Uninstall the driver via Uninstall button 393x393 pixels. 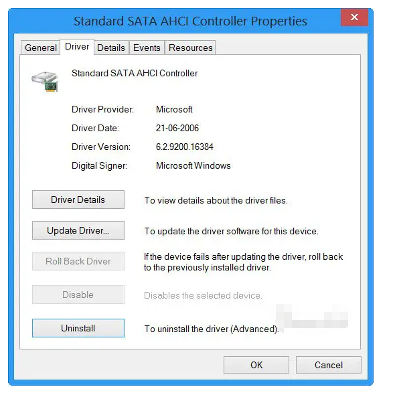click(78, 328)
